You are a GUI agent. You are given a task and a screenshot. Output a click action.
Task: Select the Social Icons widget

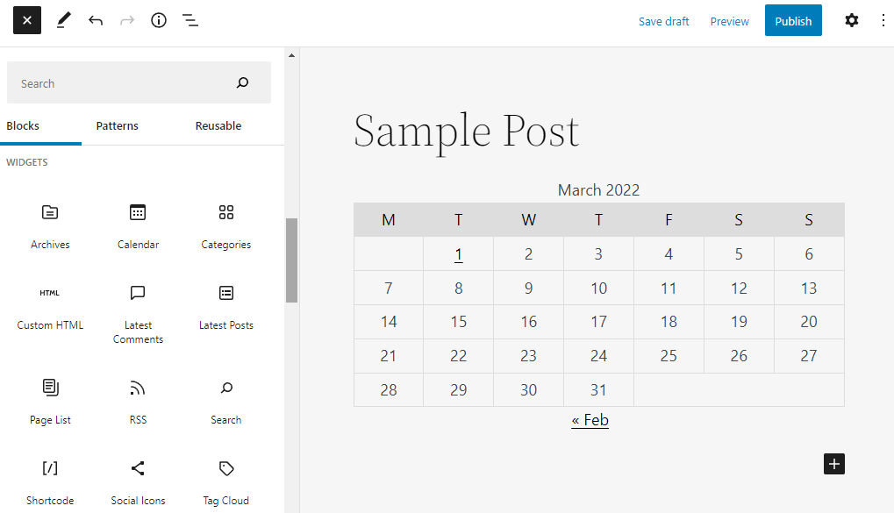tap(138, 480)
